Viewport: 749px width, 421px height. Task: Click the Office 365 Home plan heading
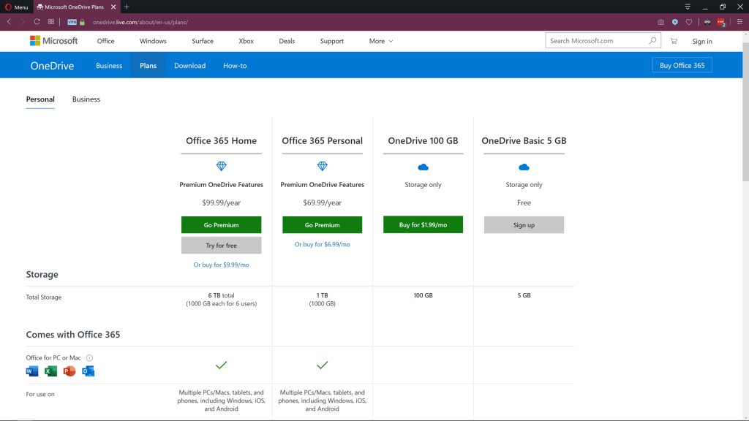pyautogui.click(x=221, y=141)
